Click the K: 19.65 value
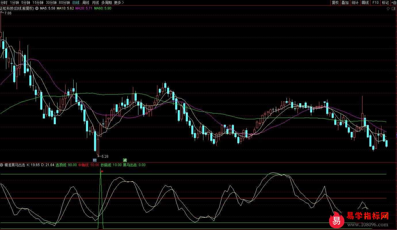 point(33,165)
